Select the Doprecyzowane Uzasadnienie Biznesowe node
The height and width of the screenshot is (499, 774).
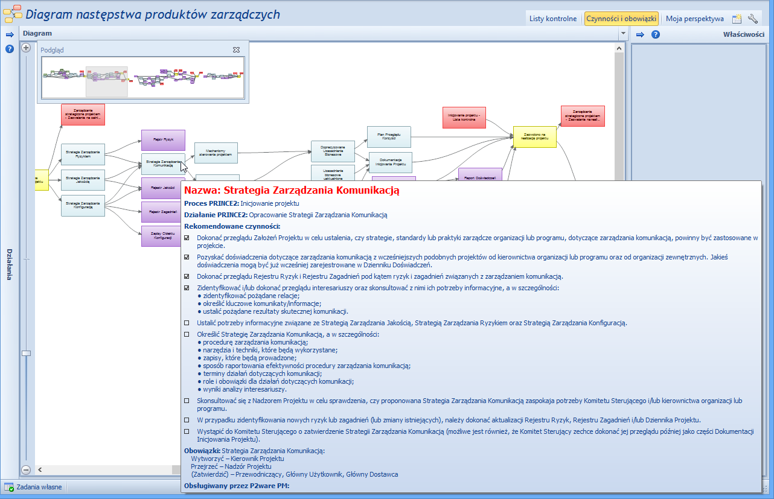click(333, 151)
